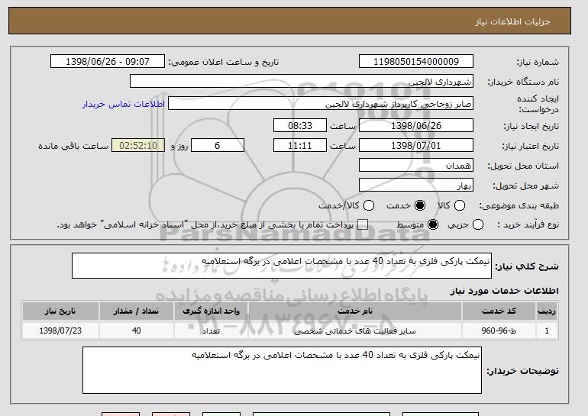Click the request creator name field
The width and height of the screenshot is (588, 416).
pos(321,104)
